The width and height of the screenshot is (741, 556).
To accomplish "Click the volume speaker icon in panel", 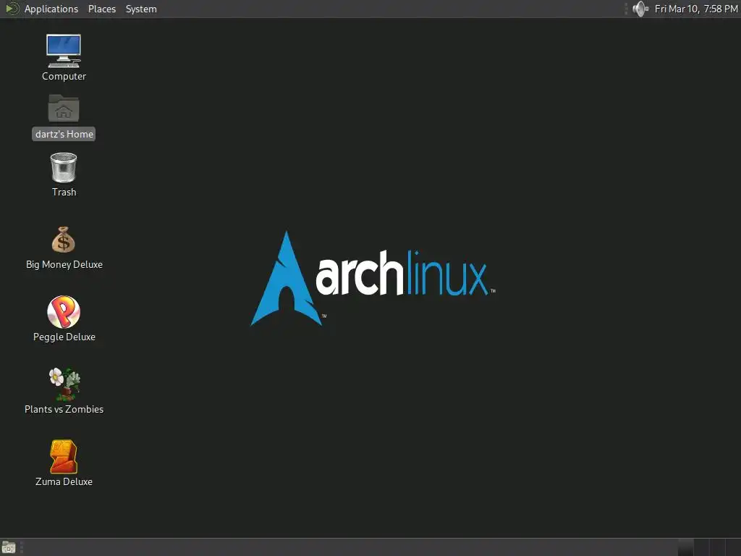I will (x=640, y=9).
